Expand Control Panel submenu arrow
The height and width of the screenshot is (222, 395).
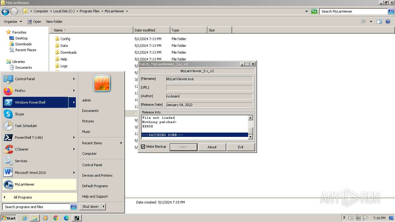pos(74,79)
